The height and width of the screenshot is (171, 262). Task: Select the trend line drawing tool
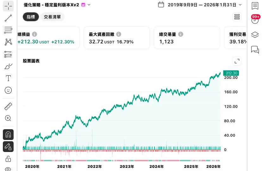tap(8, 18)
